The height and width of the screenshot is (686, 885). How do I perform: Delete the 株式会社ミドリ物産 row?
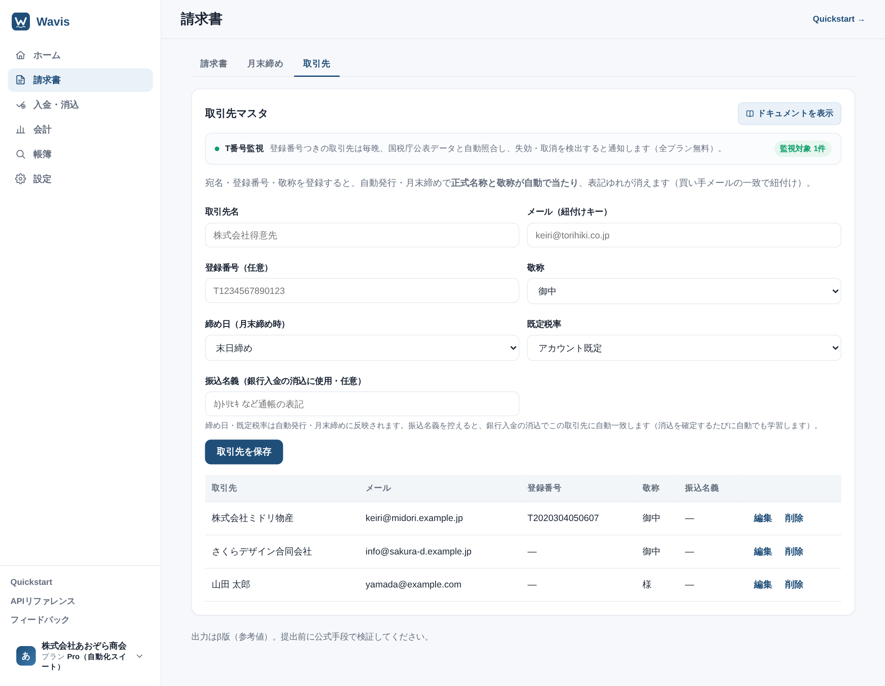(x=794, y=518)
